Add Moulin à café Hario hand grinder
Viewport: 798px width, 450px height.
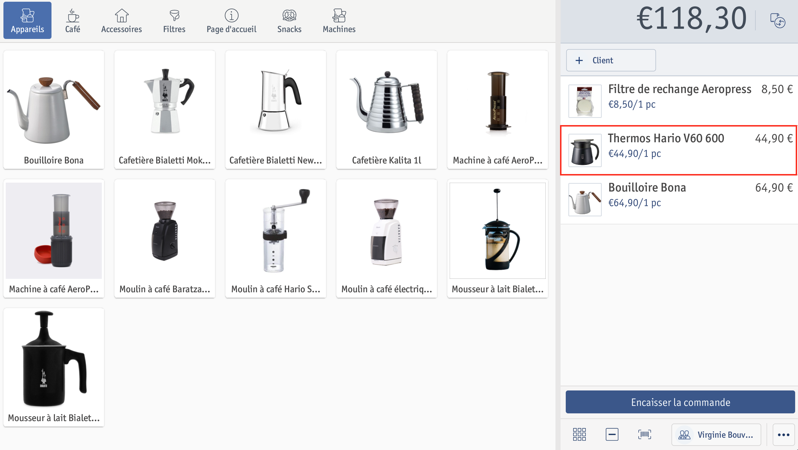(276, 238)
